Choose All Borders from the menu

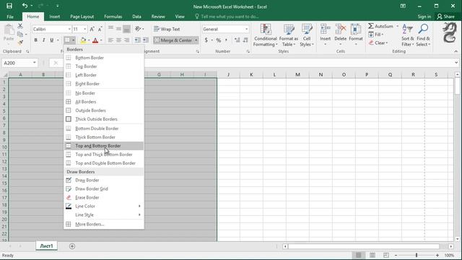point(104,102)
